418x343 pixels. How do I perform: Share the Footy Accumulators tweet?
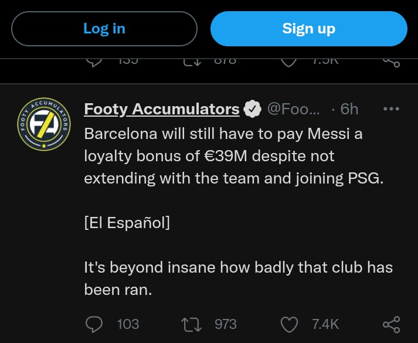pos(392,324)
